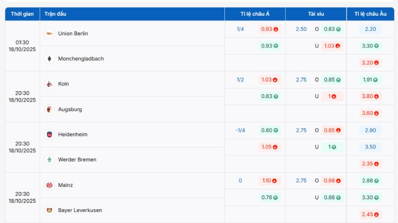Click the Tỉ lệ châu Âu header
398x223 pixels.
tap(370, 14)
